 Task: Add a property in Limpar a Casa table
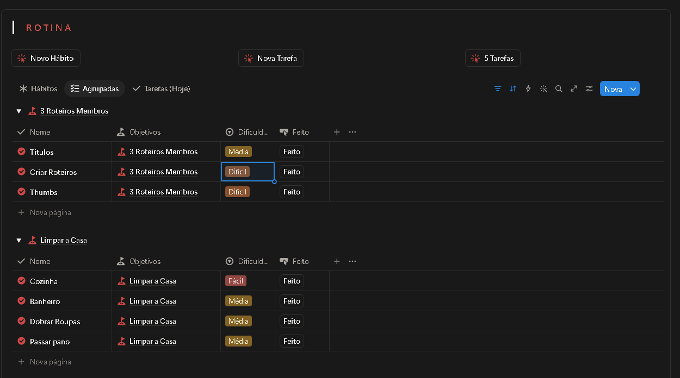337,261
